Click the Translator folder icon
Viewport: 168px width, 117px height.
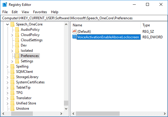(12, 98)
